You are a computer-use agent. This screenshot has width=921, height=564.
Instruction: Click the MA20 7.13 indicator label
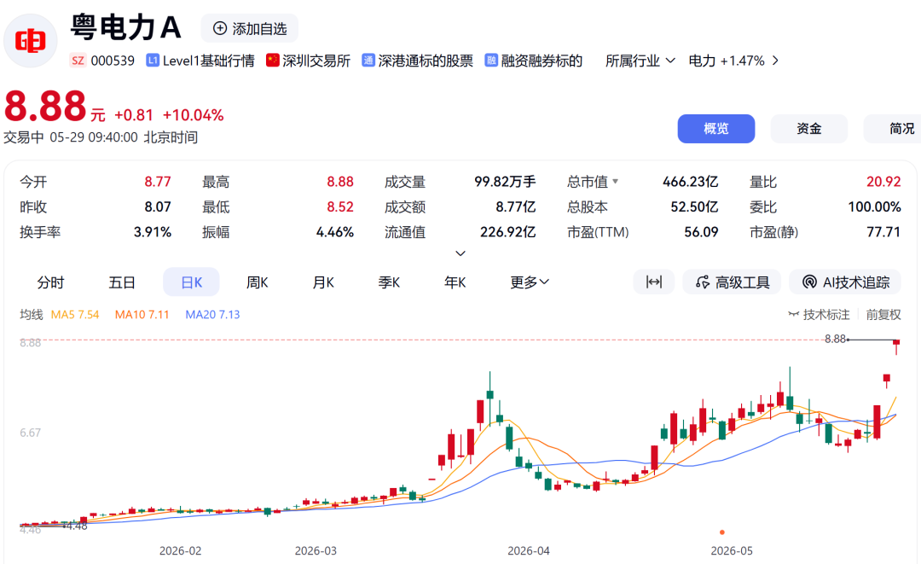[212, 314]
